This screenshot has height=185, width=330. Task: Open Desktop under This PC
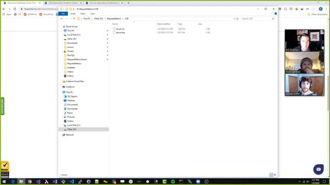(71, 101)
